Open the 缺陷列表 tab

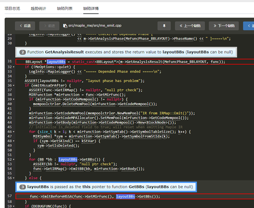(x=65, y=9)
